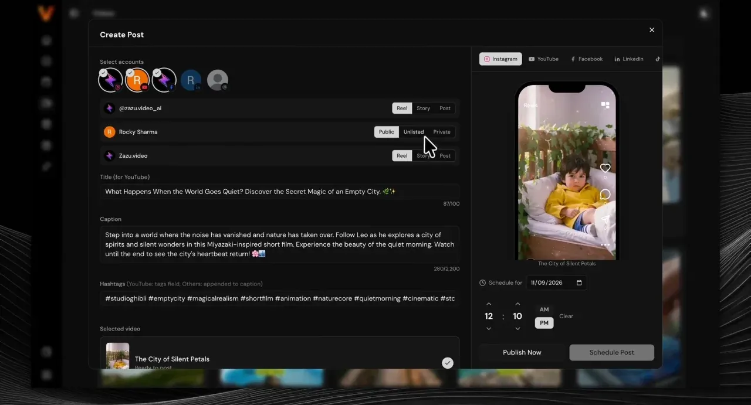751x405 pixels.
Task: Select The City of Silent Petals video thumbnail
Action: coord(117,356)
